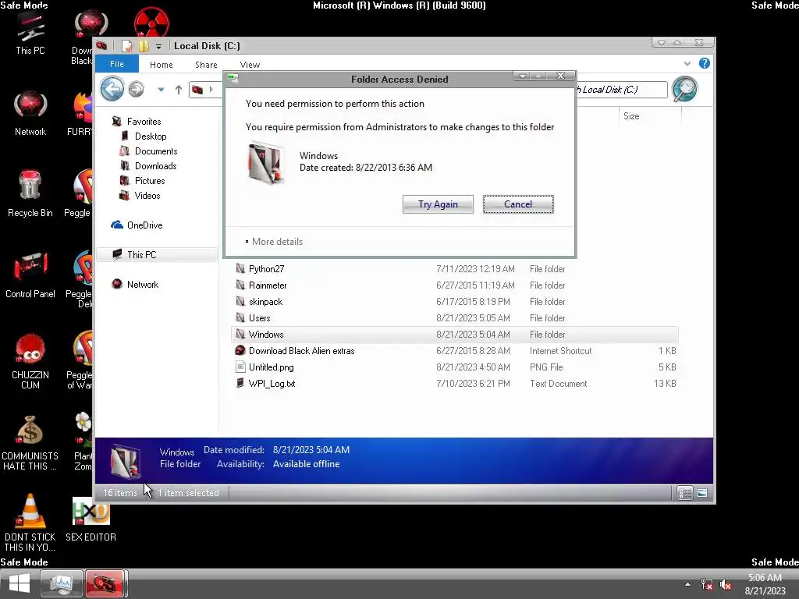Click Explorer Forward navigation arrow

136,89
